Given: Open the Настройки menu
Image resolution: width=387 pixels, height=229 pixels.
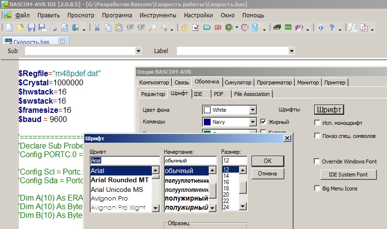Looking at the screenshot, I should click(198, 15).
